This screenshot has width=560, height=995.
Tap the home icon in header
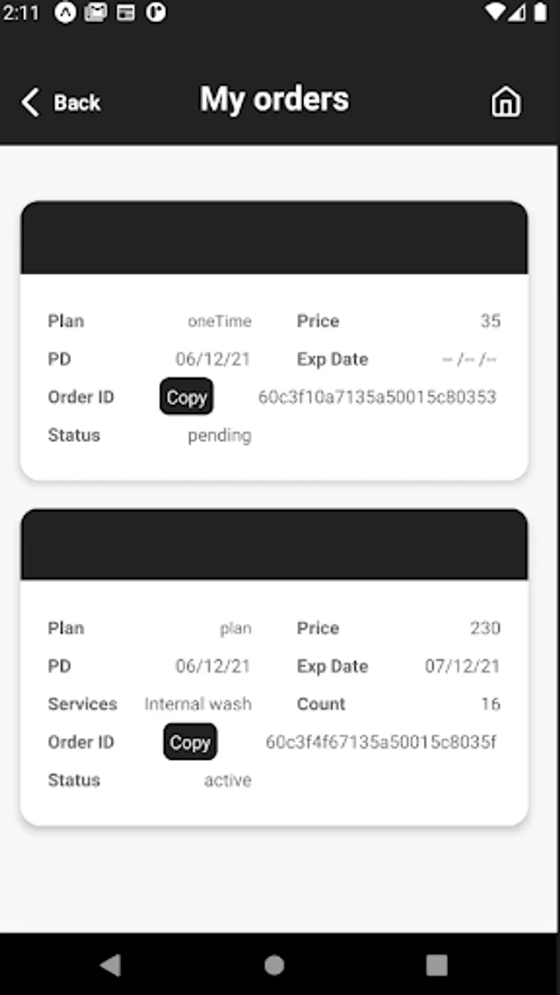point(506,101)
